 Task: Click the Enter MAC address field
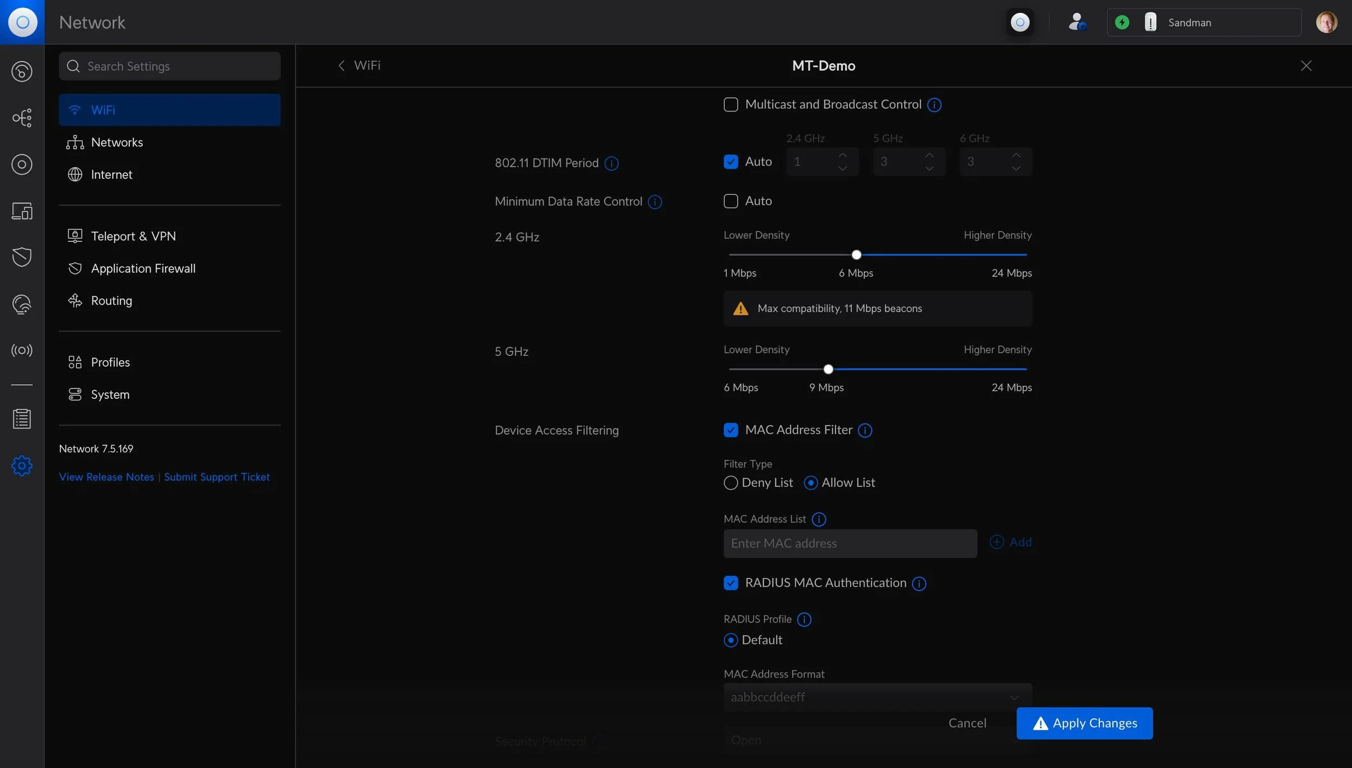pos(849,543)
